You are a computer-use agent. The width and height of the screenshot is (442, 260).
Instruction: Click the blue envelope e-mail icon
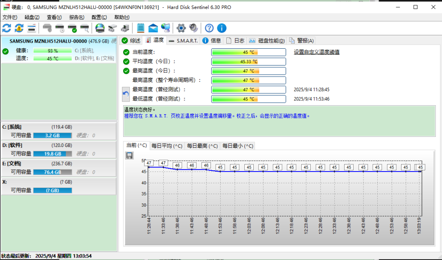click(x=153, y=28)
